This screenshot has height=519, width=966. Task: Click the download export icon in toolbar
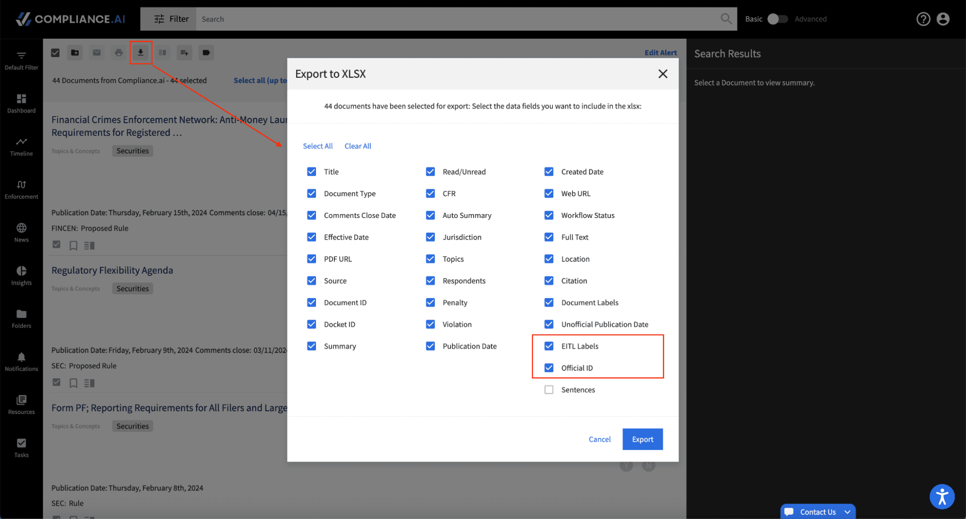tap(141, 53)
